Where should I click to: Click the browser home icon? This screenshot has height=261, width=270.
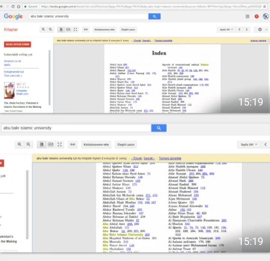(x=19, y=6)
